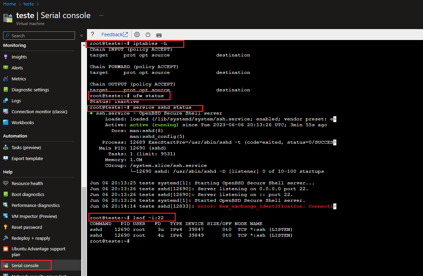Click the IPv6 sshd LISTEN row
This screenshot has width=423, height=276.
191,235
